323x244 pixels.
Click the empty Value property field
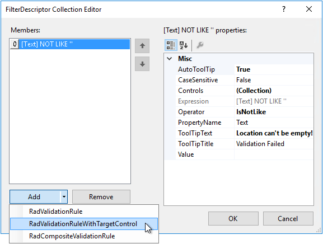[274, 154]
